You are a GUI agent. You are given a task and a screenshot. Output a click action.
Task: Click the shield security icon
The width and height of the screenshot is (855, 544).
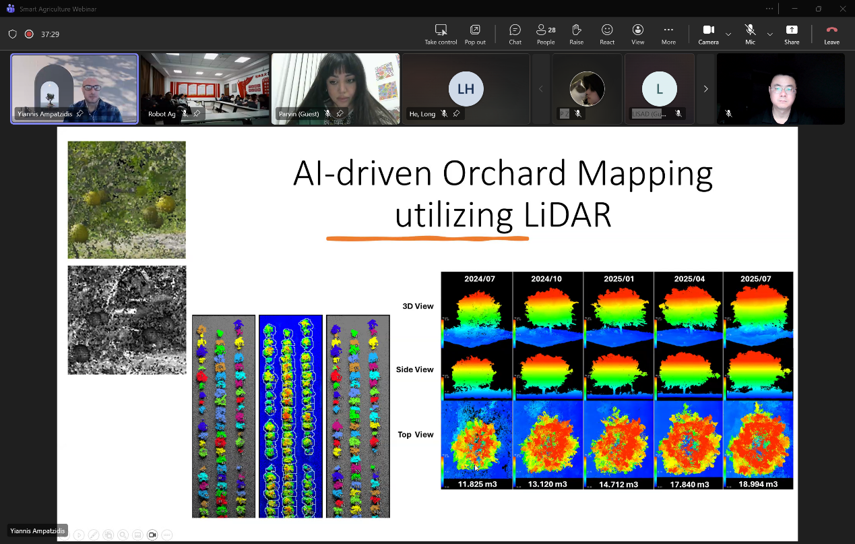point(12,34)
